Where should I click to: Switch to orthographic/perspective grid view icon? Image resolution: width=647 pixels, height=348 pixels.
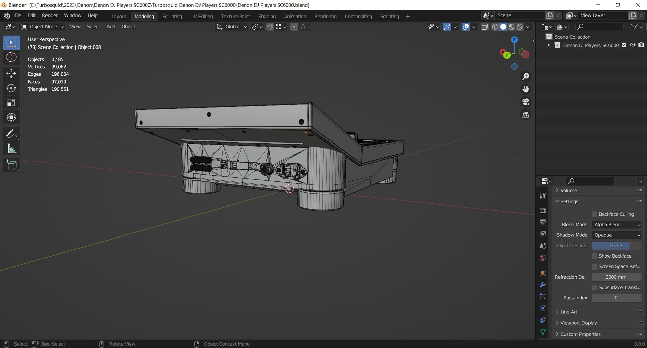(526, 115)
